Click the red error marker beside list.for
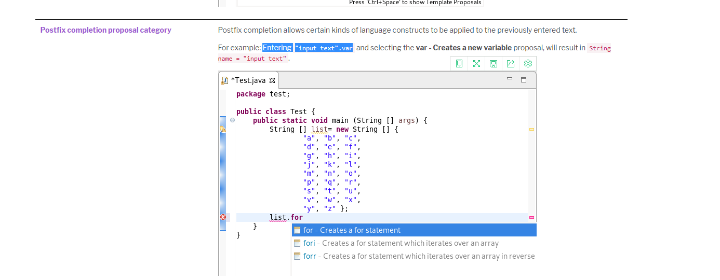 point(223,217)
